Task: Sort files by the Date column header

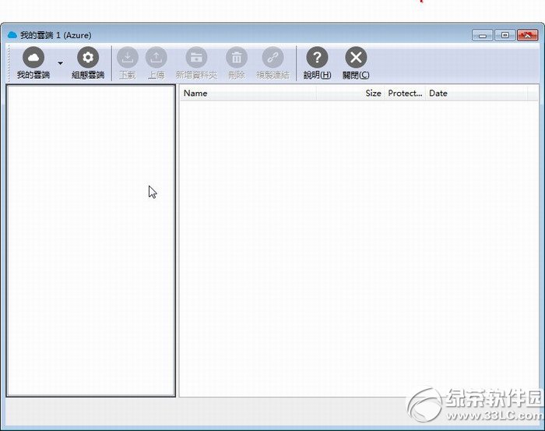Action: tap(476, 94)
